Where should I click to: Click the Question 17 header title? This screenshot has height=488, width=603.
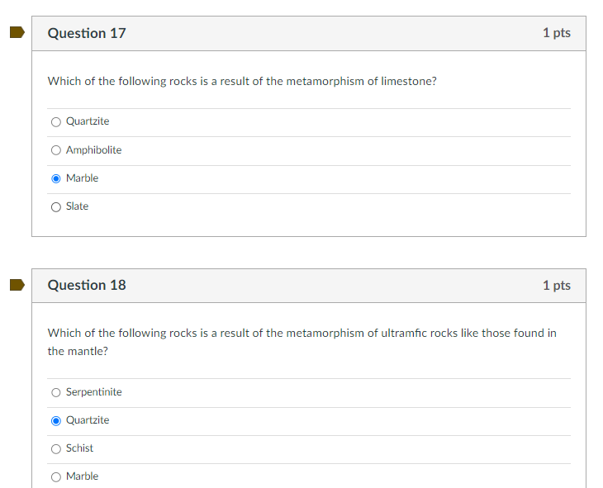point(87,33)
